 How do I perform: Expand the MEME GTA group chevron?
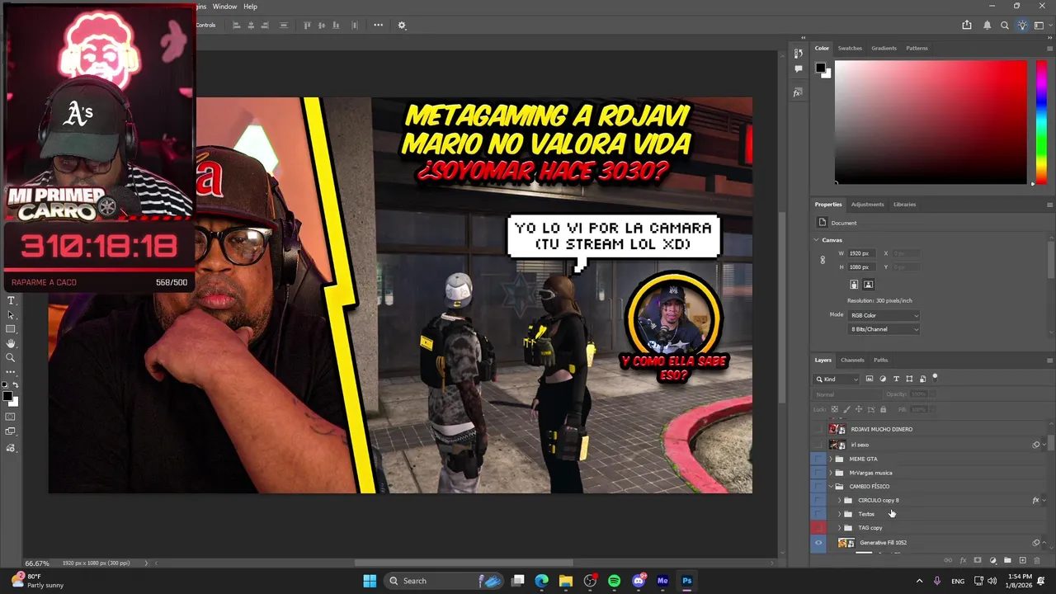830,459
